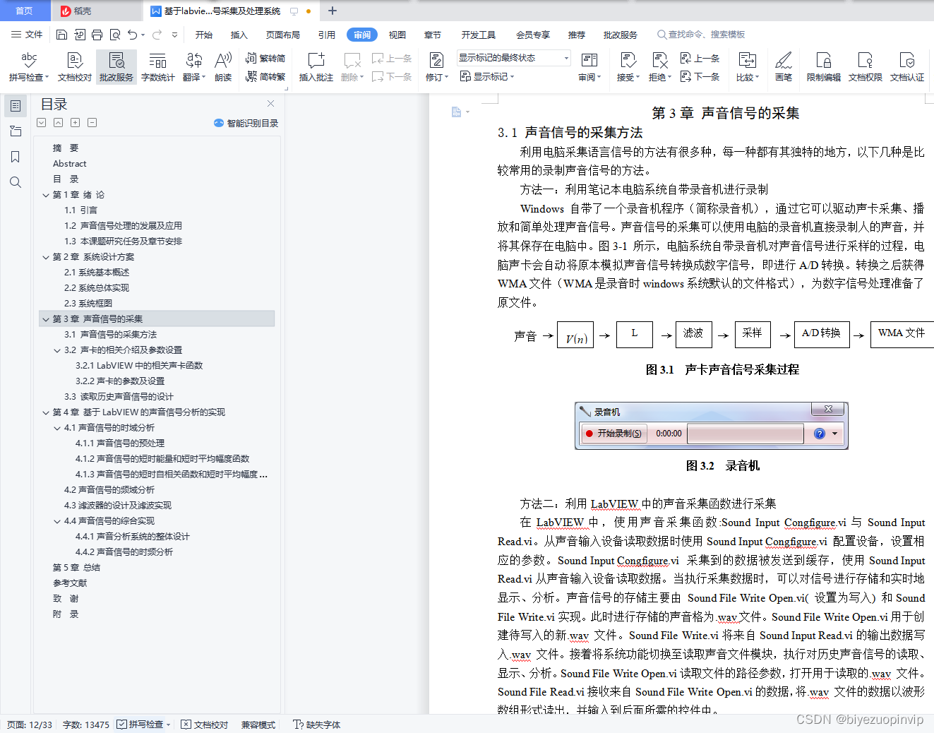This screenshot has width=934, height=733.
Task: Open the 显示标记 dropdown
Action: click(487, 76)
